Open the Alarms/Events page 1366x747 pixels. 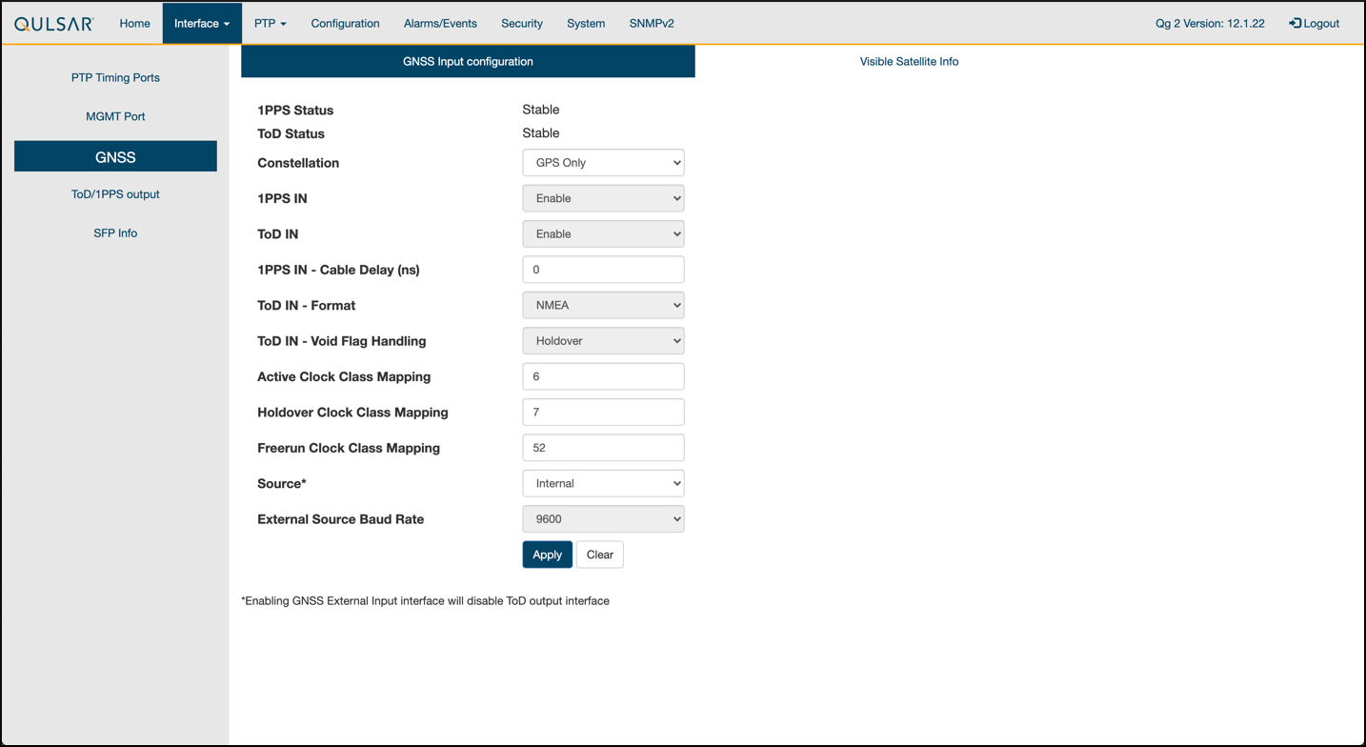pos(440,24)
